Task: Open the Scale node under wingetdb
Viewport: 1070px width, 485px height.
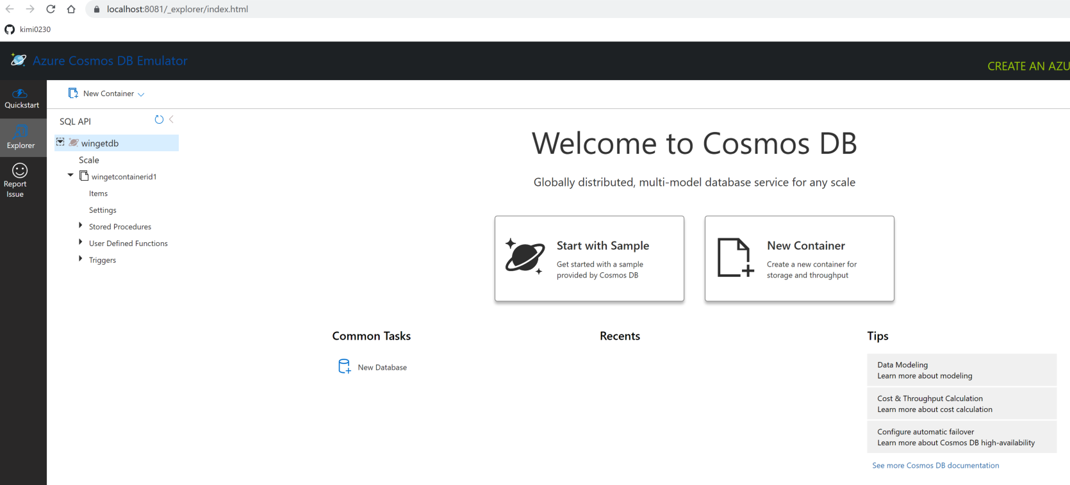Action: [x=89, y=160]
